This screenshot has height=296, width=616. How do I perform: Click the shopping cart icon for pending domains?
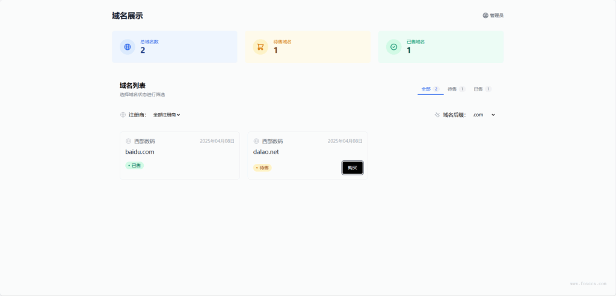pos(260,47)
